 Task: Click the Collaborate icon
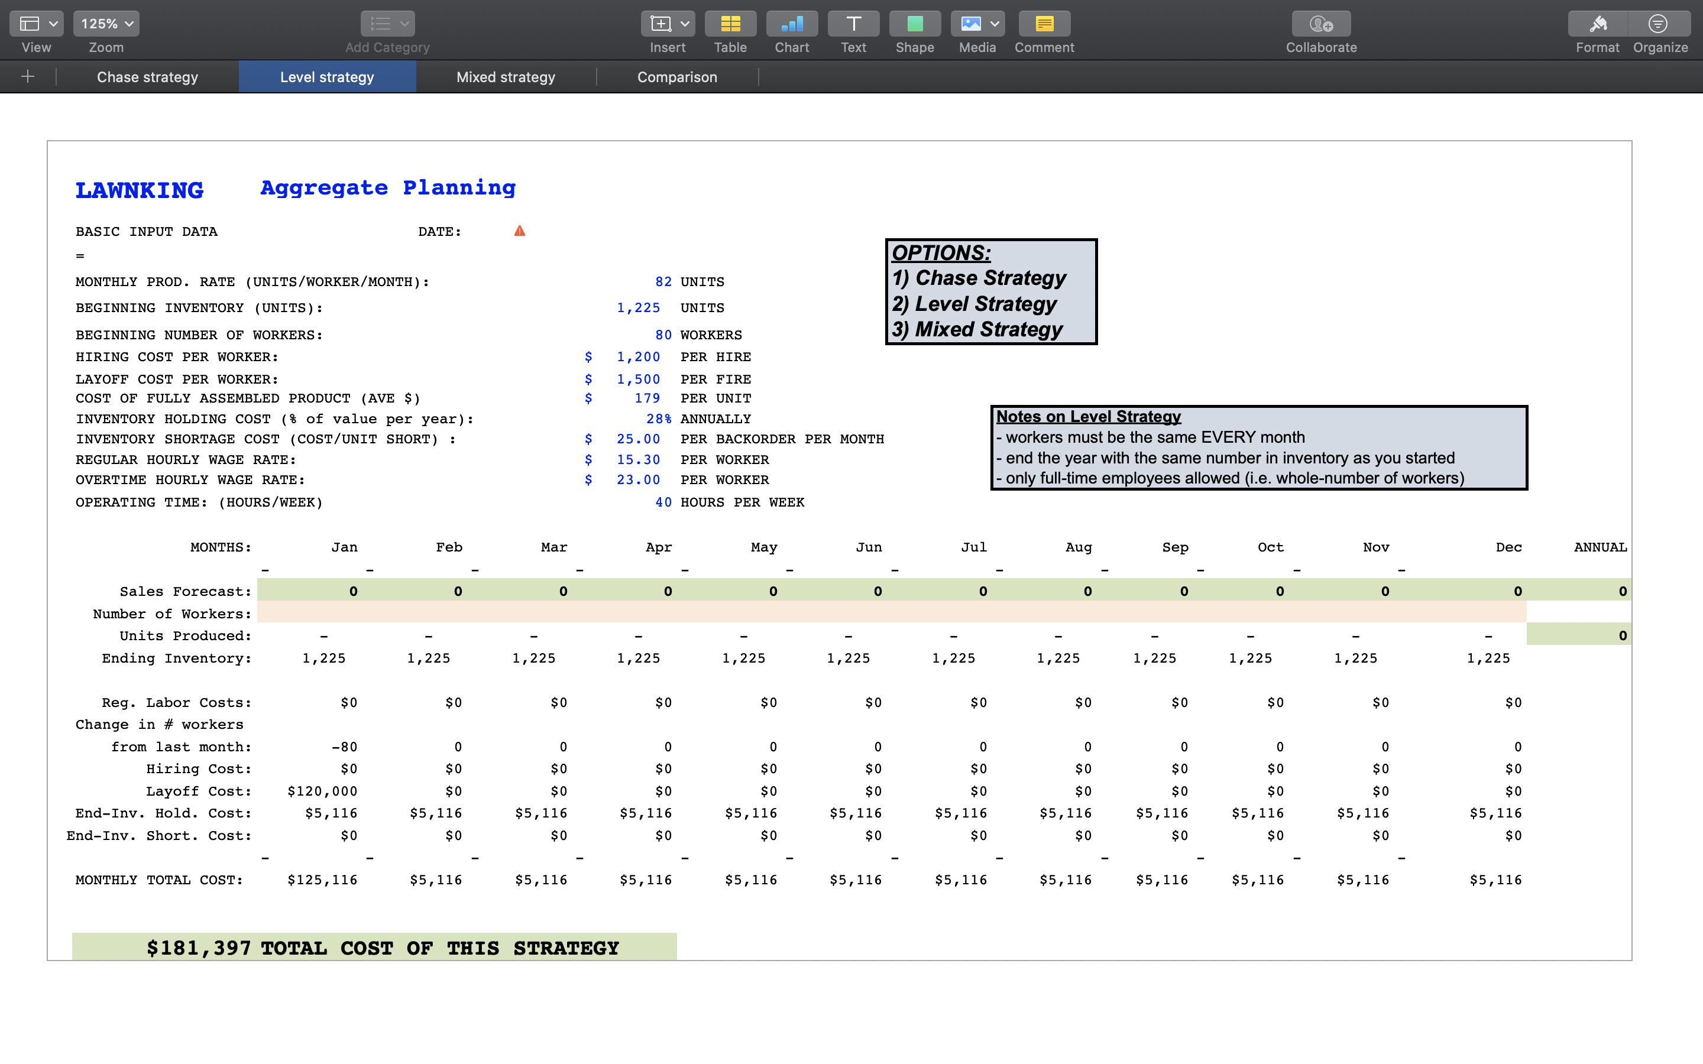tap(1321, 24)
